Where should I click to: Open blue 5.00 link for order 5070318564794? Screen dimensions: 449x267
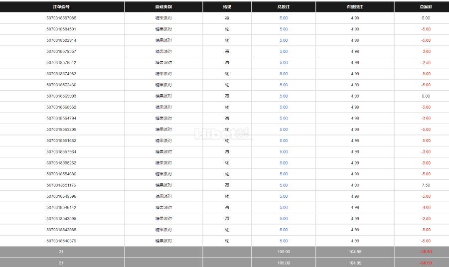click(284, 119)
